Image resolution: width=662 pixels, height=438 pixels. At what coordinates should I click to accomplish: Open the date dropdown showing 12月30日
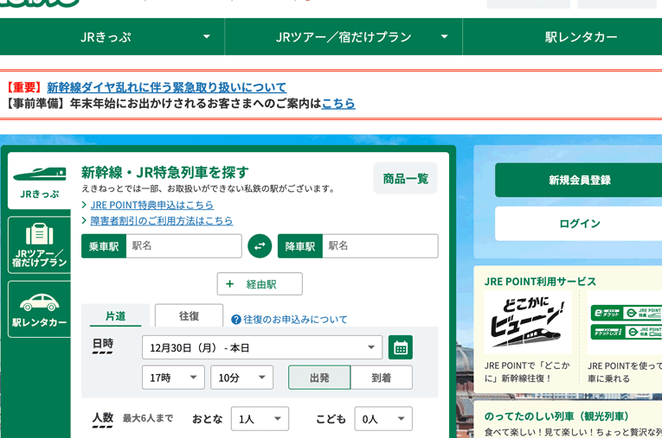point(261,347)
